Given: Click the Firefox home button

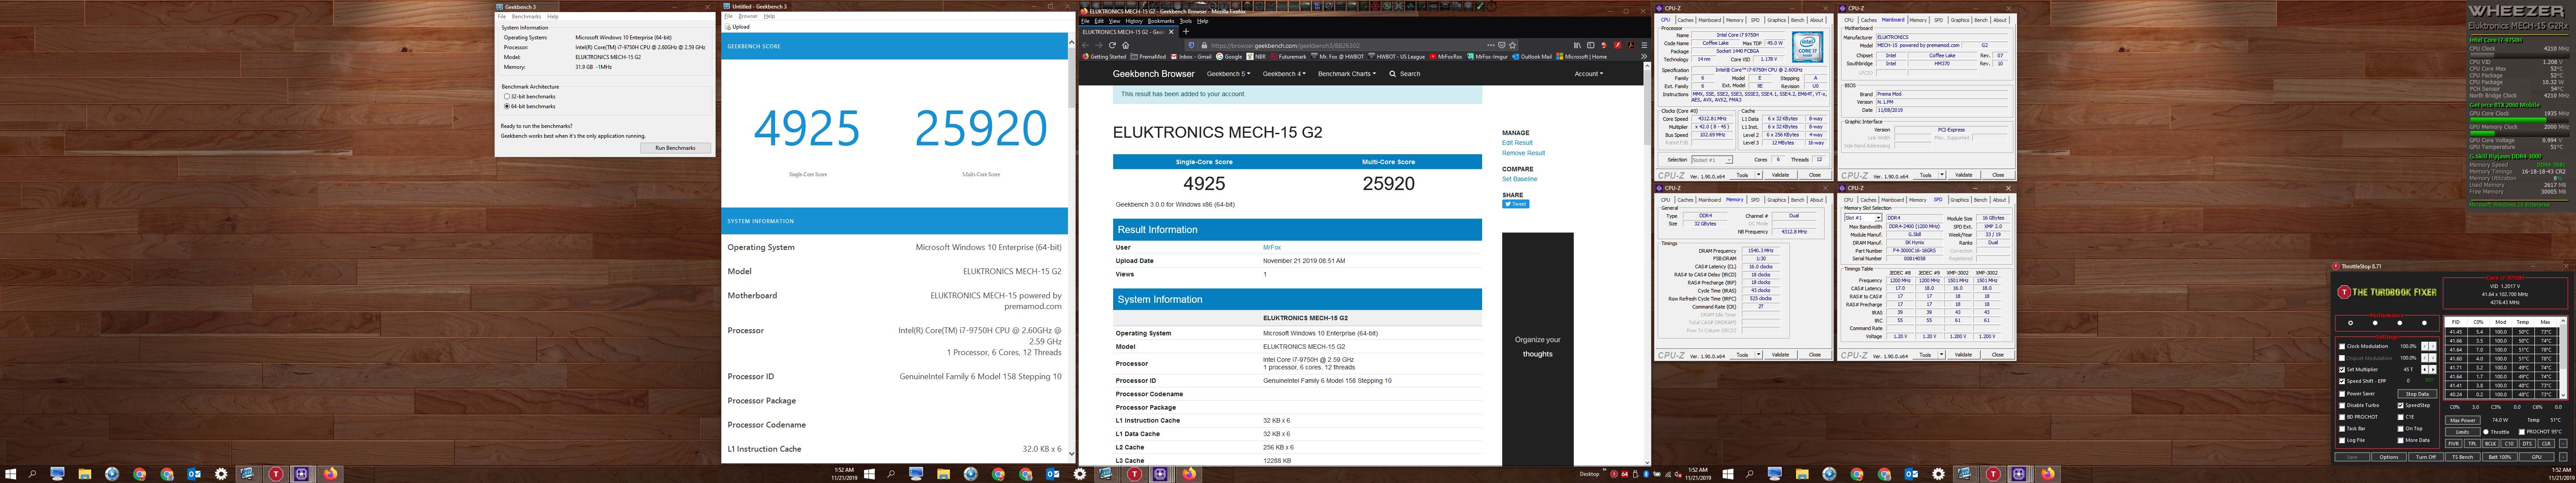Looking at the screenshot, I should pyautogui.click(x=1126, y=45).
